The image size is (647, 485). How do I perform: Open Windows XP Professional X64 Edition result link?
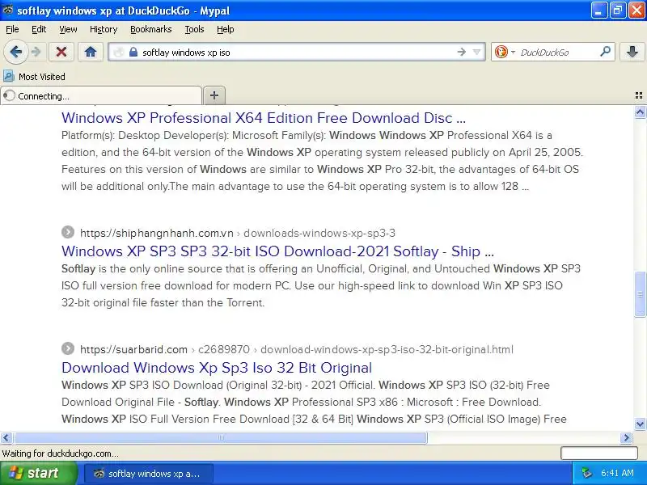point(264,118)
